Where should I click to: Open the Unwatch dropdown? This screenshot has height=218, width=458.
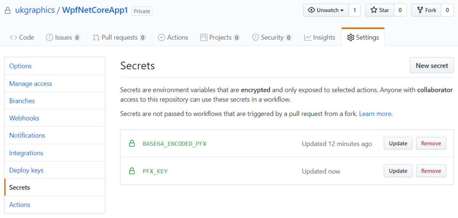[326, 10]
